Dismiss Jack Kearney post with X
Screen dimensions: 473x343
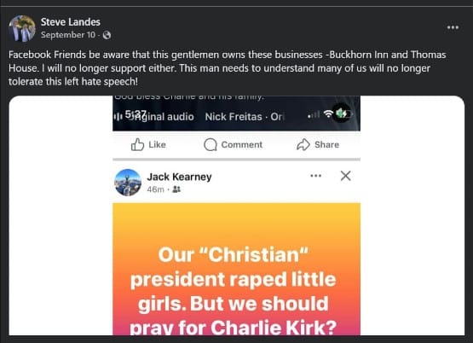(x=345, y=176)
